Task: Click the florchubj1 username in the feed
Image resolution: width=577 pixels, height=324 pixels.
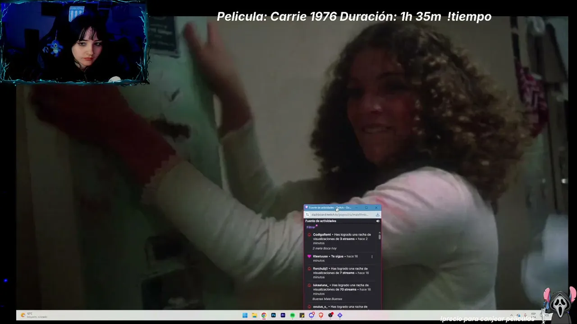Action: [x=320, y=269]
